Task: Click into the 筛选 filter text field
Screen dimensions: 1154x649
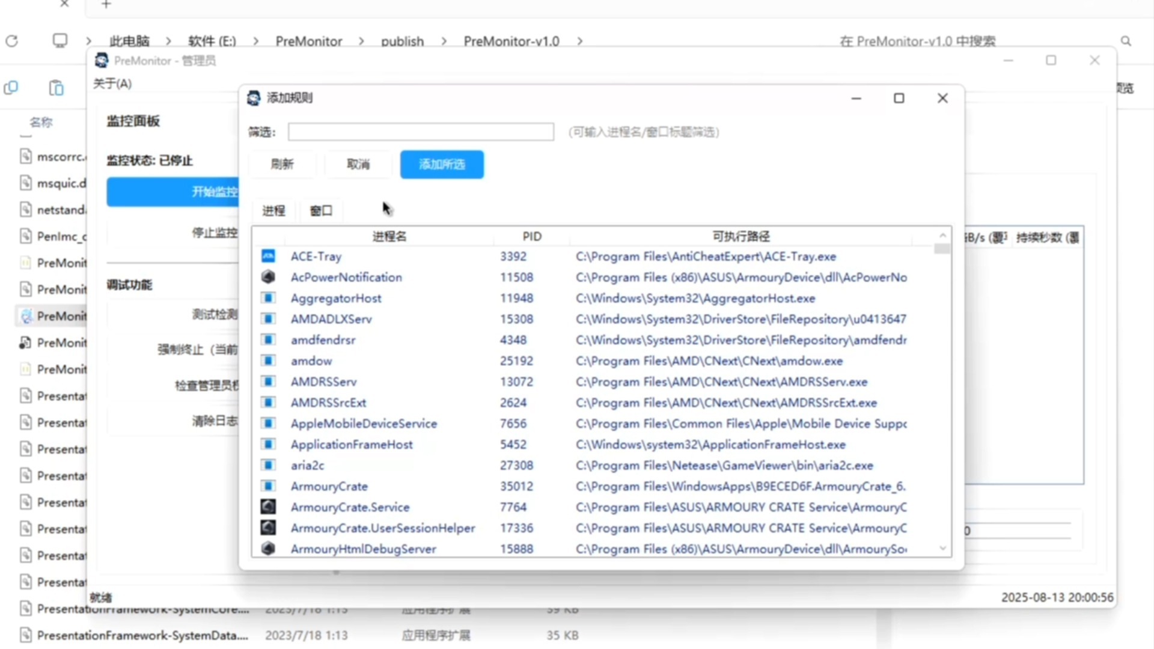Action: (421, 132)
